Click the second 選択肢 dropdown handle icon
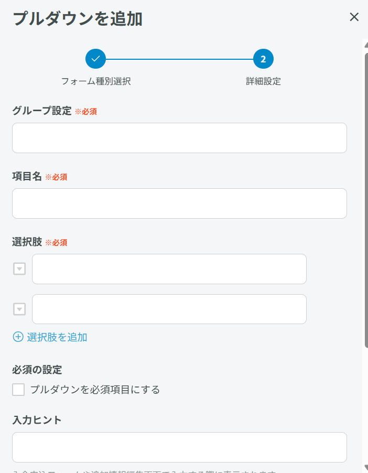The image size is (368, 473). [x=19, y=309]
